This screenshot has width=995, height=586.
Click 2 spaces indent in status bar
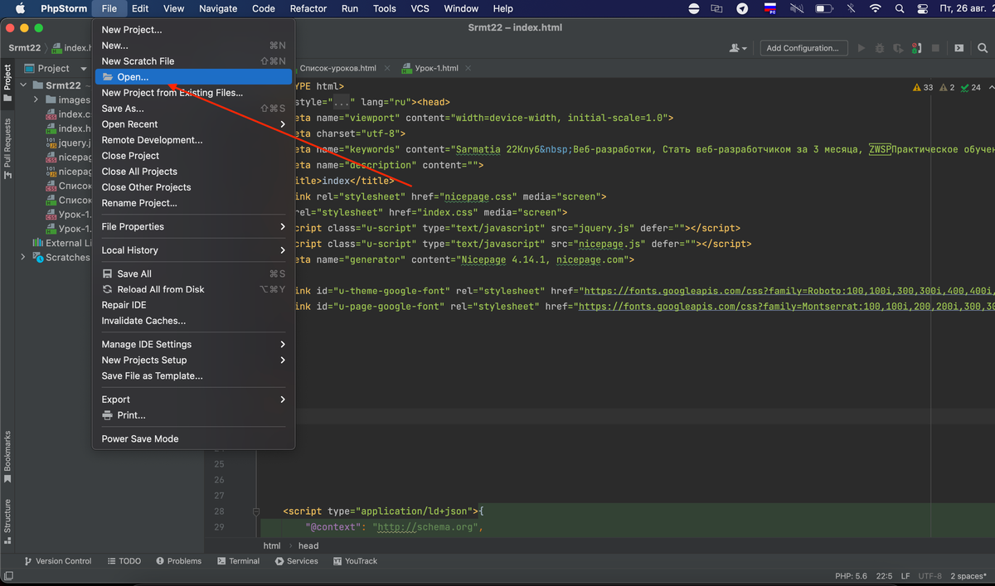click(968, 575)
